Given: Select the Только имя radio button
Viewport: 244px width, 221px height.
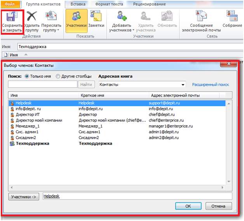Looking at the screenshot, I should (x=27, y=76).
